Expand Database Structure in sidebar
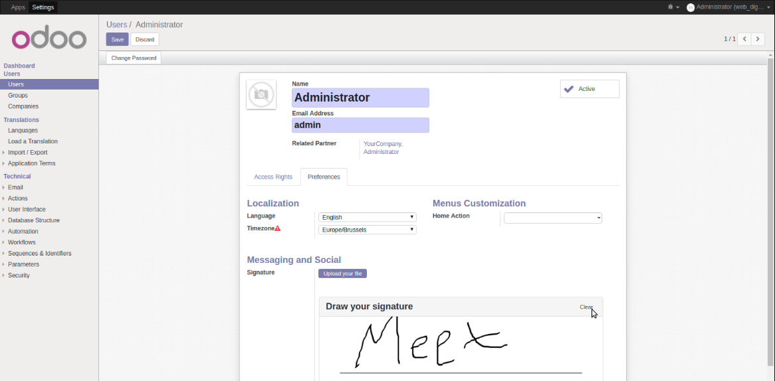 [33, 220]
